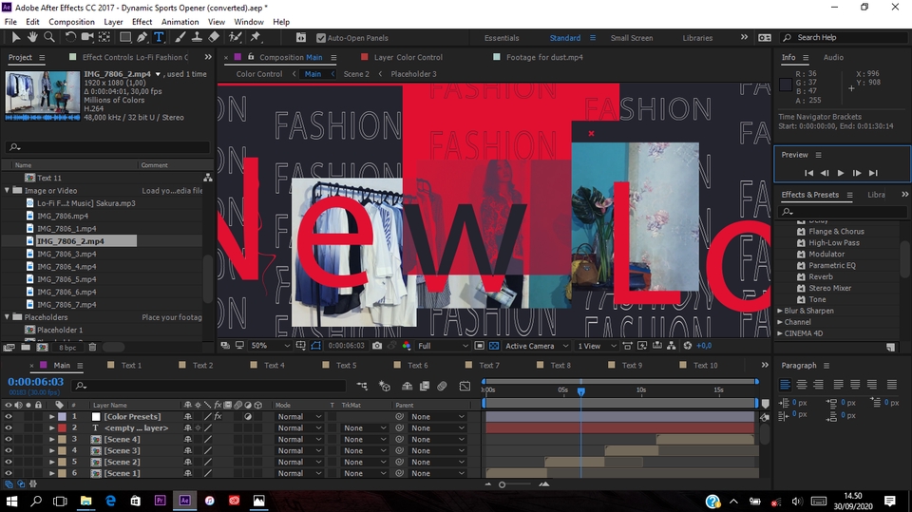
Task: Collapse the Image or Video folder
Action: tap(7, 190)
